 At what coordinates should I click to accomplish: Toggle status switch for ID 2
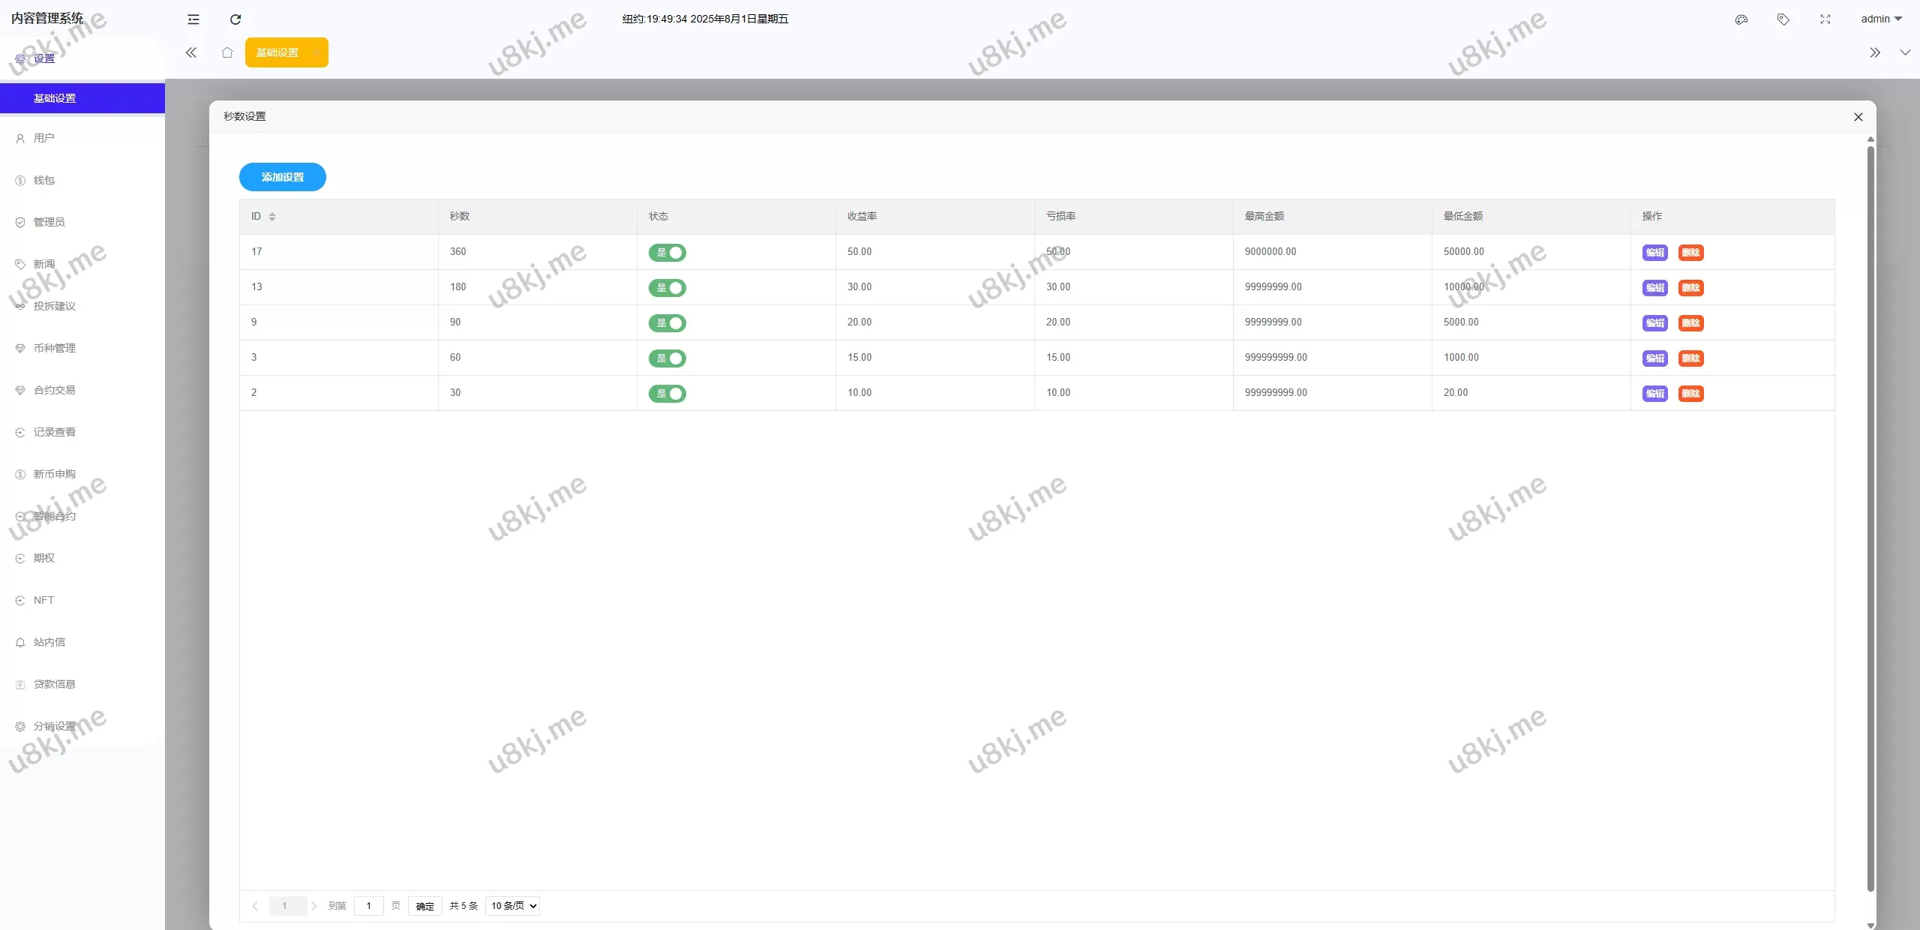coord(667,394)
